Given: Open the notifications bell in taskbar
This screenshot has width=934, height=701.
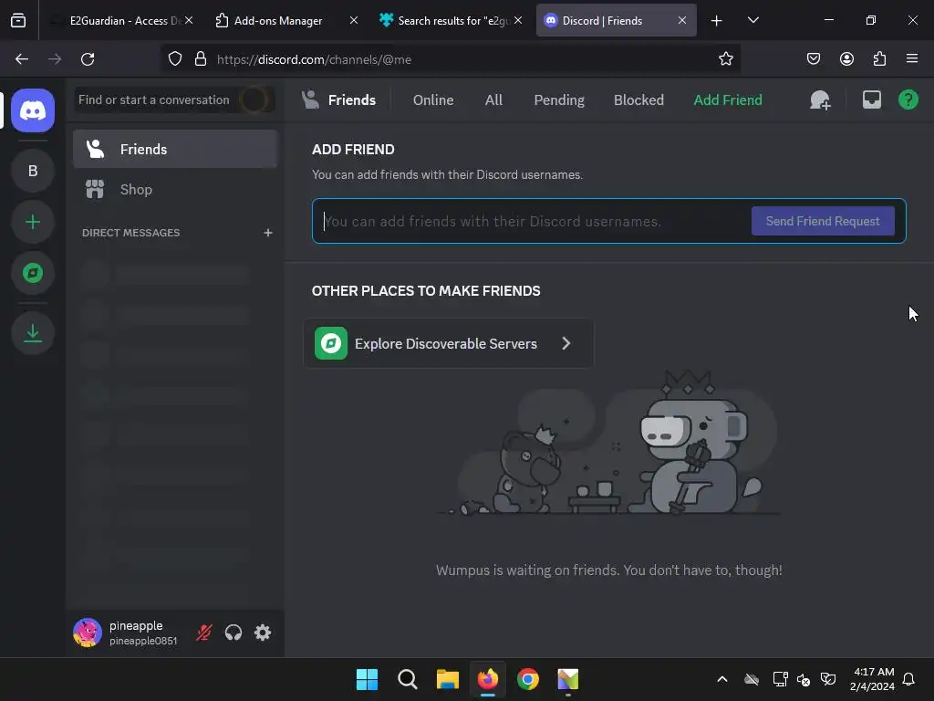Looking at the screenshot, I should (909, 679).
